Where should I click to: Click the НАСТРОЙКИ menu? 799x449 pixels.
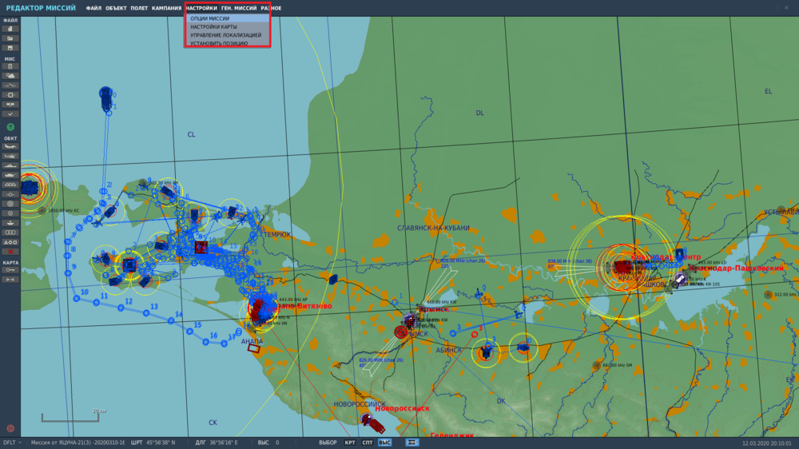click(201, 8)
